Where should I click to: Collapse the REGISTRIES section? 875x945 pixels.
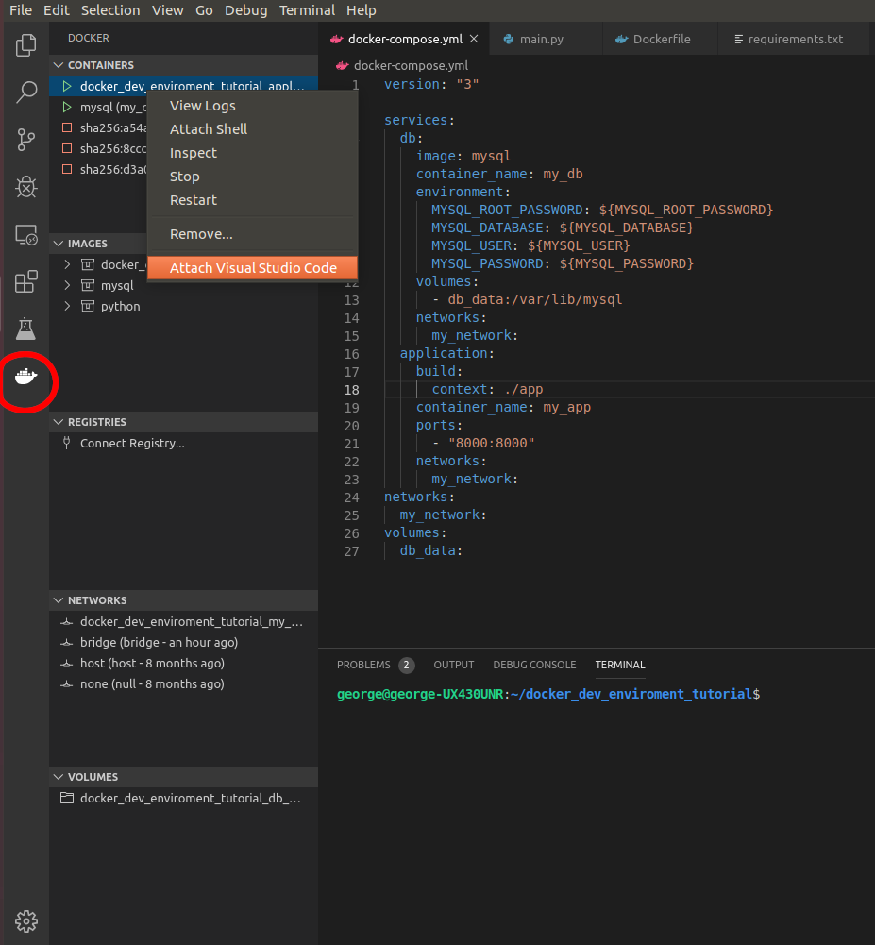click(59, 422)
